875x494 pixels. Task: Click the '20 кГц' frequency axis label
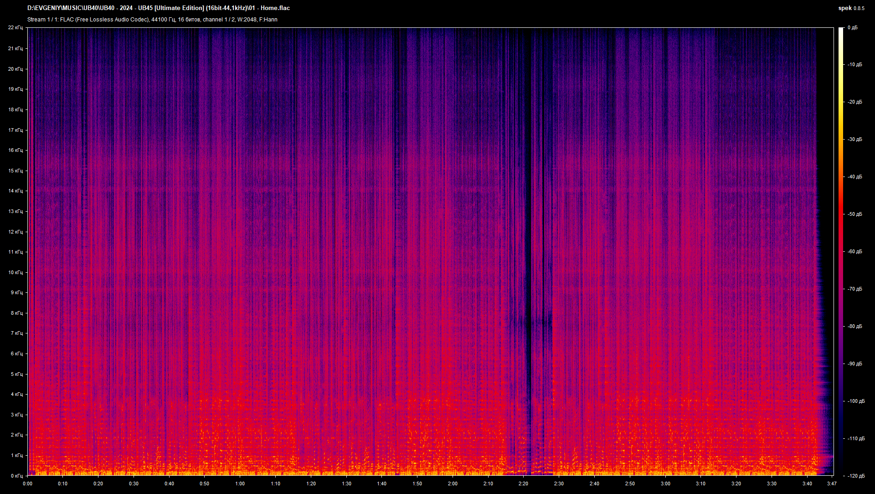pos(15,69)
